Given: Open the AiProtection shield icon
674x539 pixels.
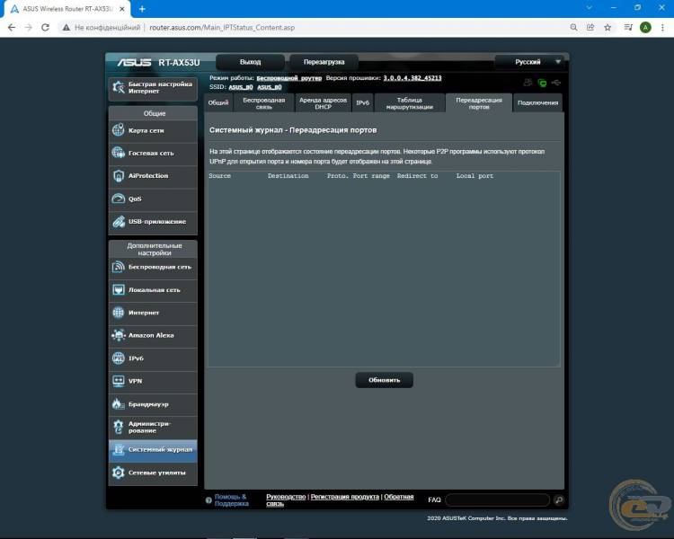Looking at the screenshot, I should tap(119, 175).
